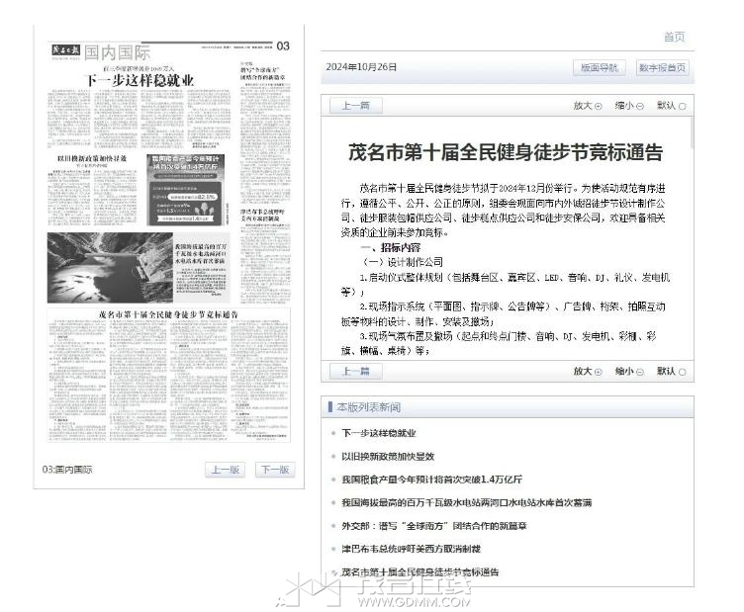Open news item 津巴布韦总统呼吁美西方取消制裁
744x612 pixels.
411,549
